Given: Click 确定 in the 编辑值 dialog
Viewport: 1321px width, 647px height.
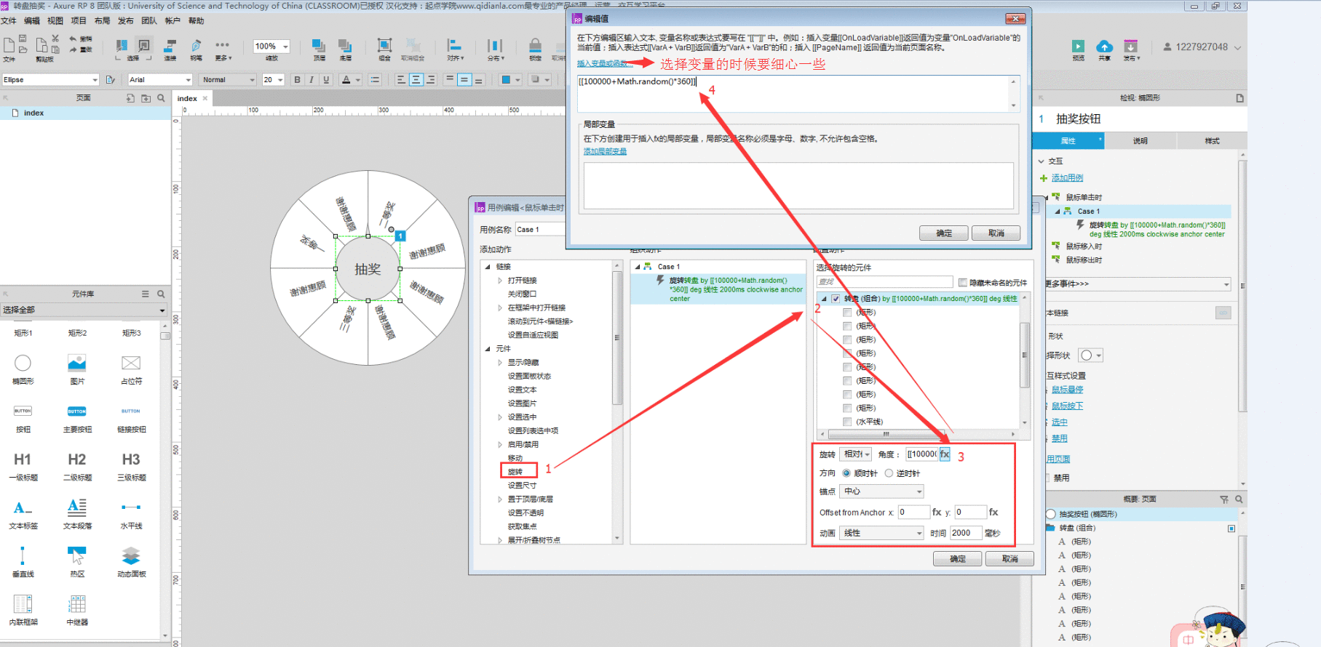Looking at the screenshot, I should tap(944, 233).
